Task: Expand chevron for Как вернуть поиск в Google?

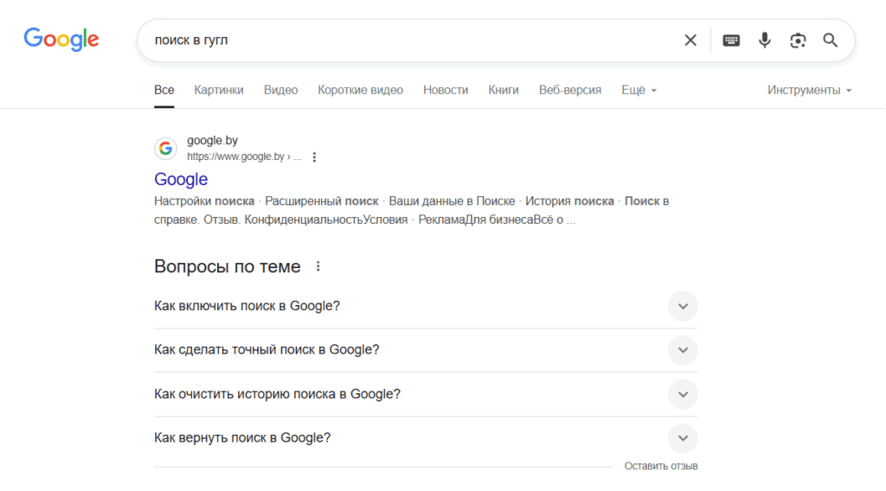Action: pyautogui.click(x=683, y=438)
